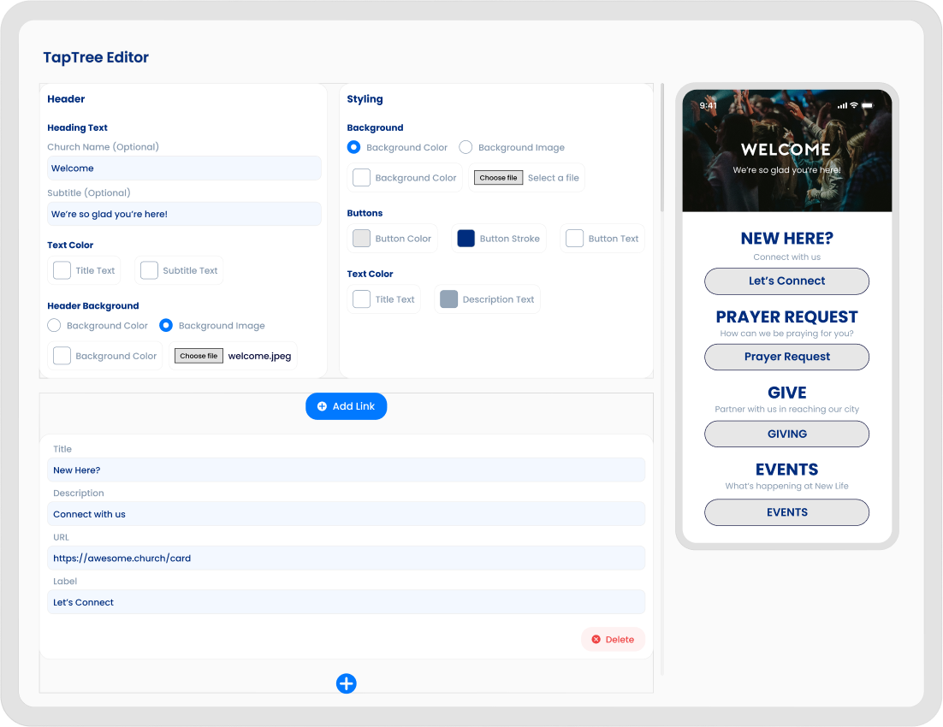This screenshot has width=943, height=727.
Task: Click PRAYER REQUEST heading in preview
Action: click(x=786, y=317)
